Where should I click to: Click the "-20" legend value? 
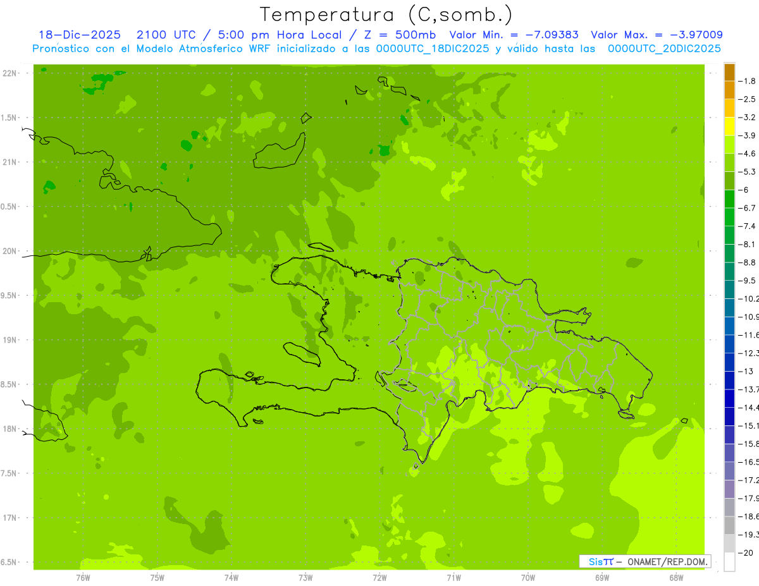(x=745, y=552)
